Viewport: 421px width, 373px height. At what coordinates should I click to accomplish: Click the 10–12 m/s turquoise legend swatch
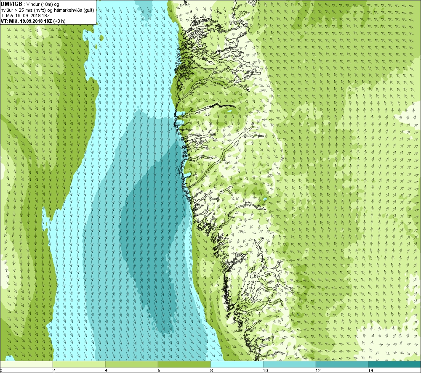(x=290, y=365)
